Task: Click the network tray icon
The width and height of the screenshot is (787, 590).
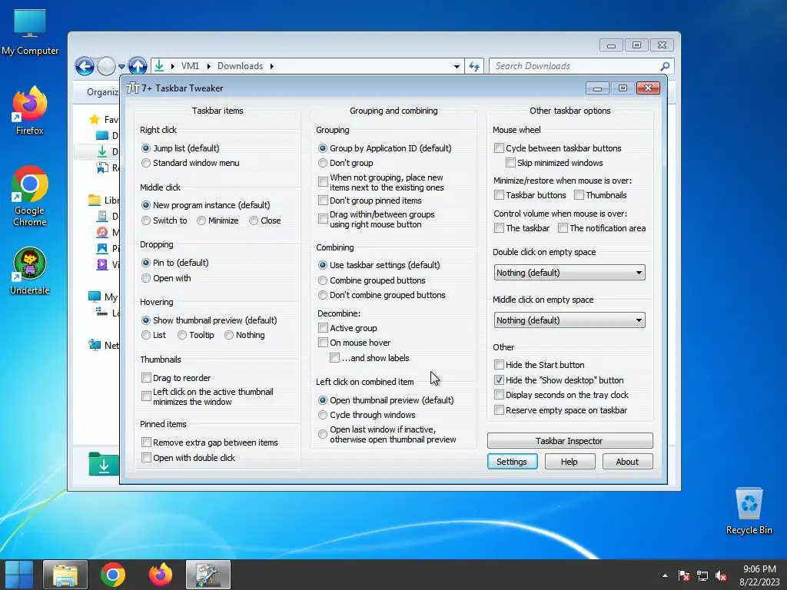Action: tap(702, 575)
